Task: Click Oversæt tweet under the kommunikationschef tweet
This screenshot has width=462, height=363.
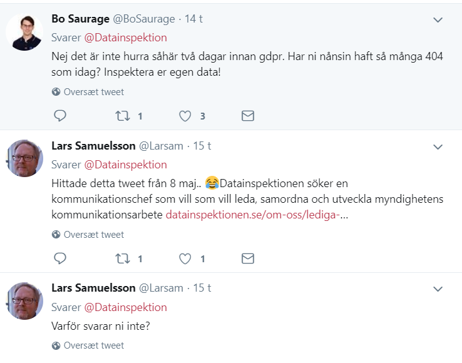Action: [93, 235]
